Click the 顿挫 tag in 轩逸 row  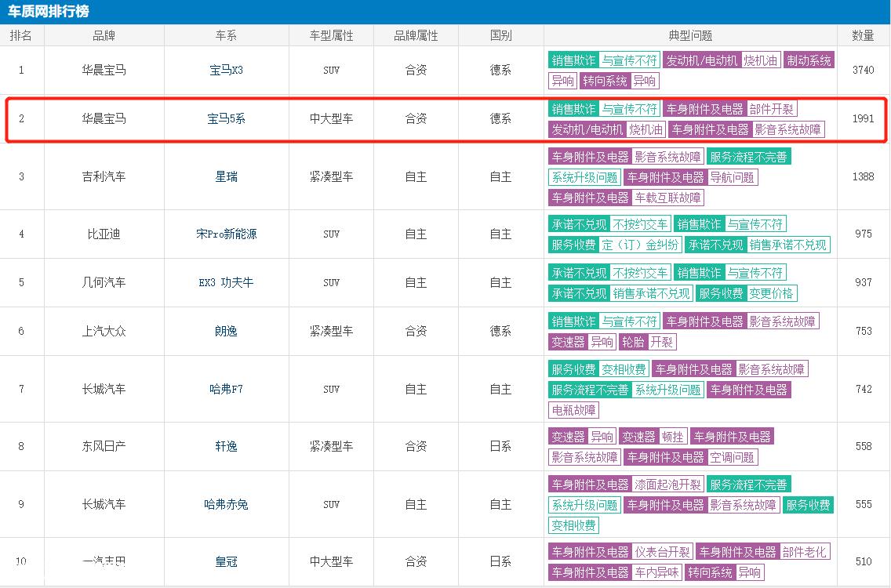[x=672, y=437]
